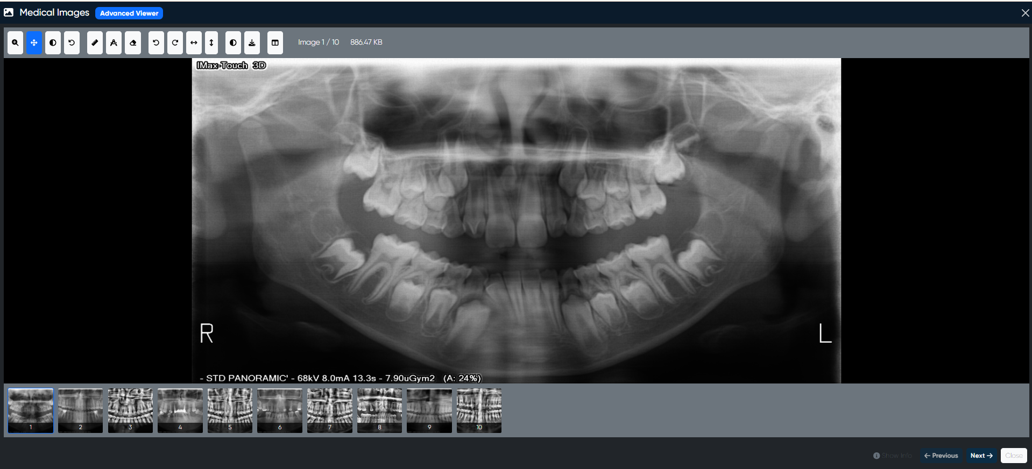This screenshot has width=1032, height=469.
Task: Click the "IMax-Touch 3D" label on the X-ray
Action: [231, 65]
